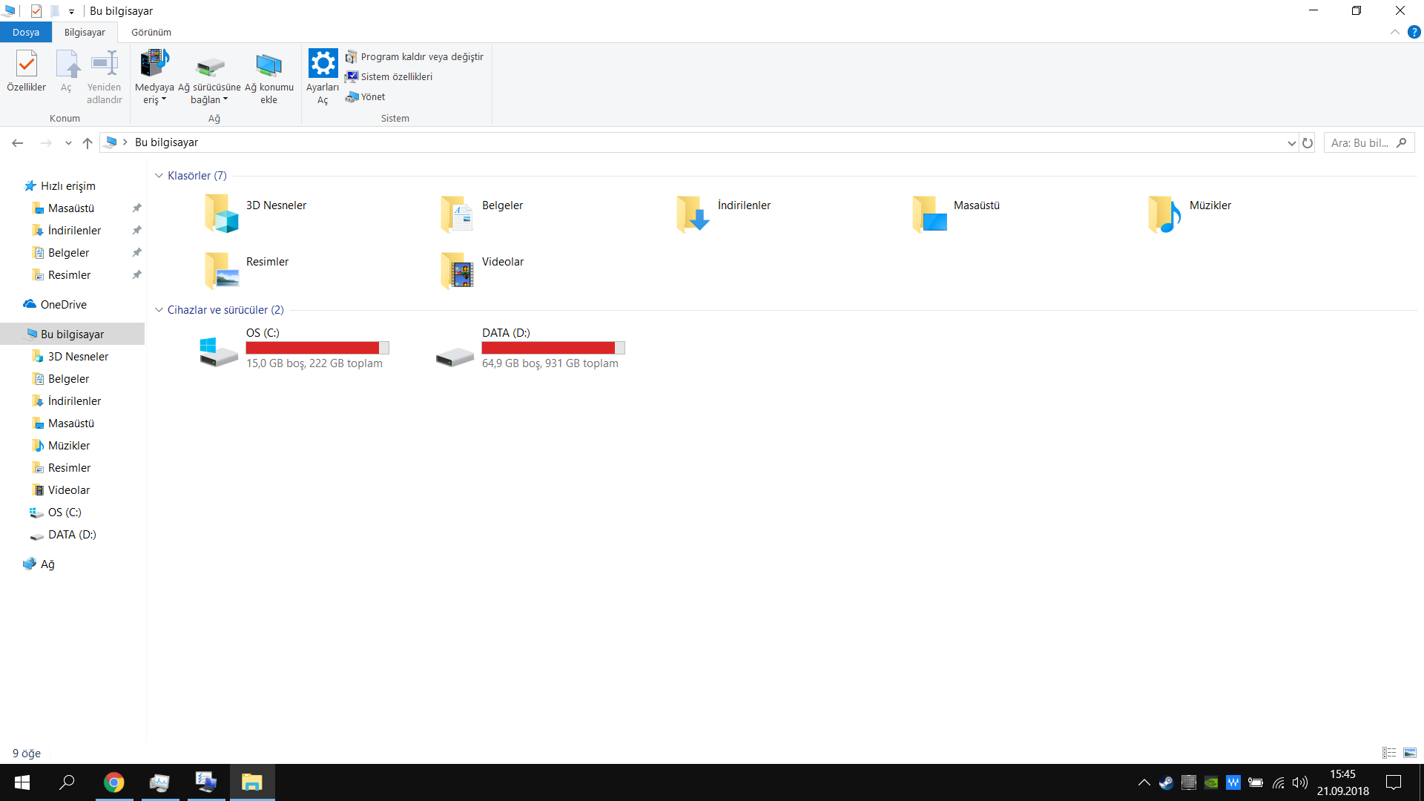The image size is (1424, 801).
Task: Open the address bar history dropdown
Action: point(1291,143)
